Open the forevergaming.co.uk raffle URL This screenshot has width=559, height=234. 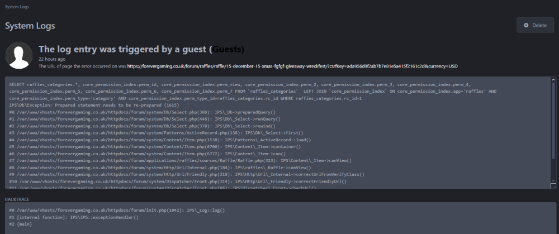pos(292,66)
